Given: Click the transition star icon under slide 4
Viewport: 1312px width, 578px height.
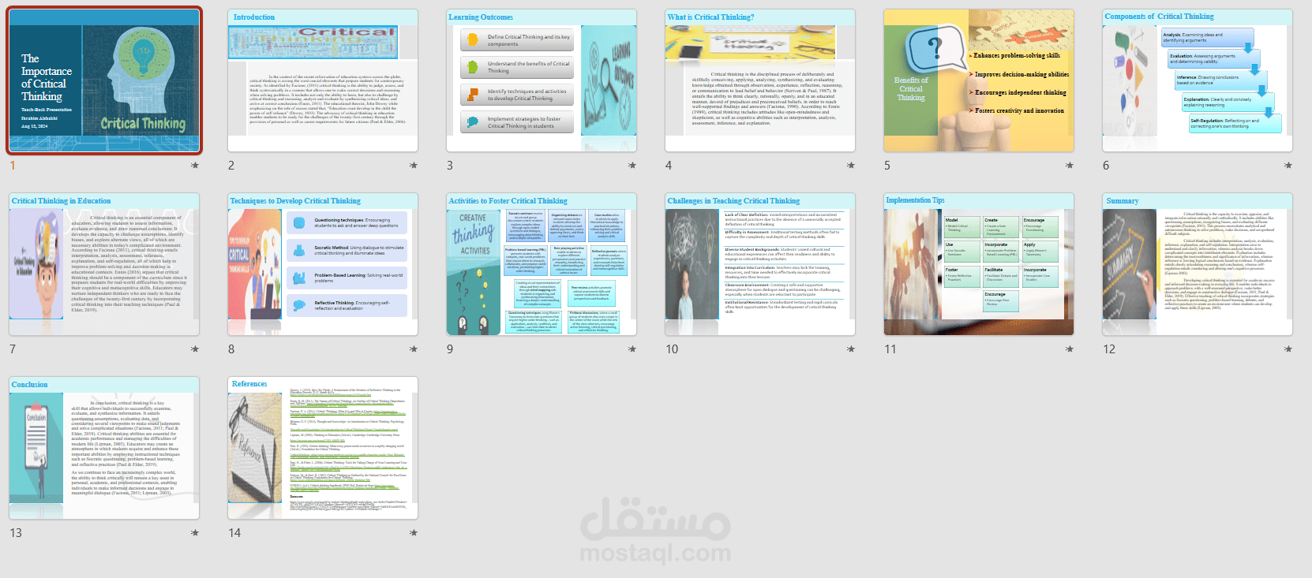Looking at the screenshot, I should click(851, 166).
